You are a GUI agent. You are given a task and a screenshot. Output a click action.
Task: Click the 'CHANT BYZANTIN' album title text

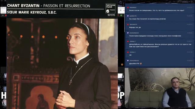point(23,6)
